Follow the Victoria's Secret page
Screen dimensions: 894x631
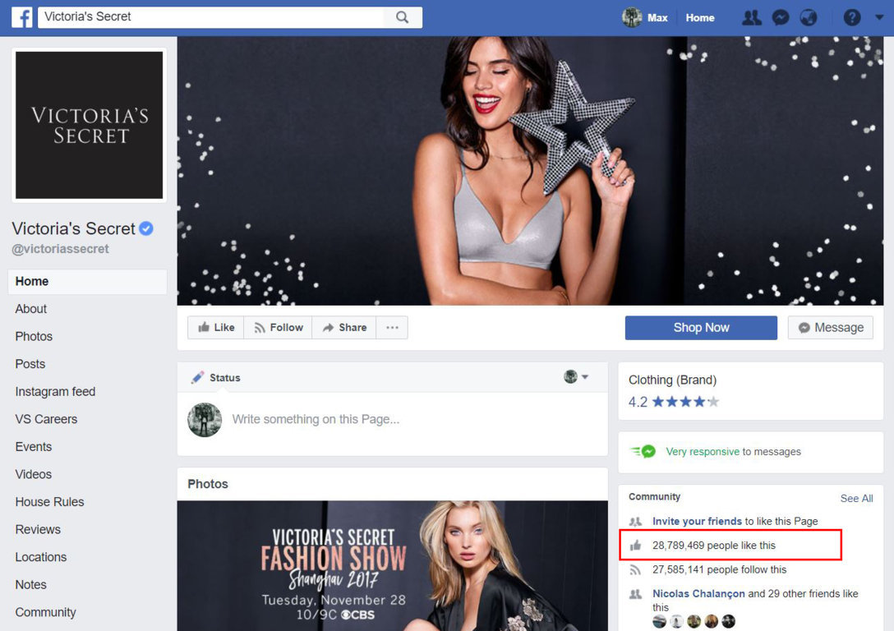(279, 328)
